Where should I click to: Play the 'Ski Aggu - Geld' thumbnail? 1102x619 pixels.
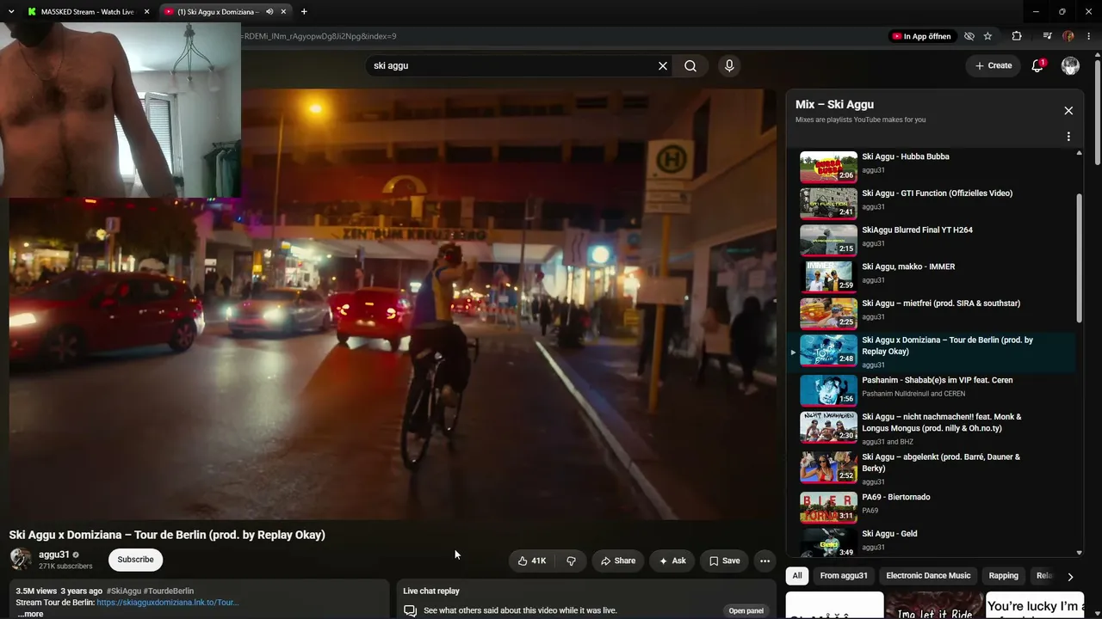tap(828, 542)
